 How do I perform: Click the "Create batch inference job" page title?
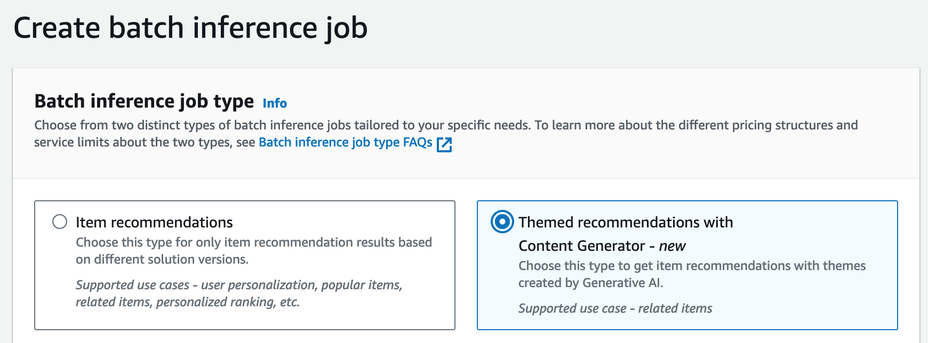tap(190, 28)
